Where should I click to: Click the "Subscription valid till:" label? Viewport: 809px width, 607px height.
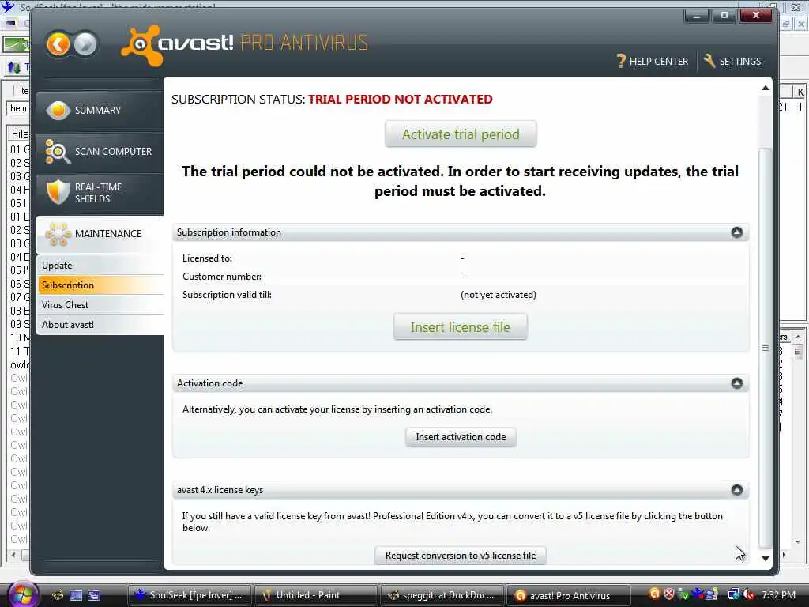(x=227, y=295)
